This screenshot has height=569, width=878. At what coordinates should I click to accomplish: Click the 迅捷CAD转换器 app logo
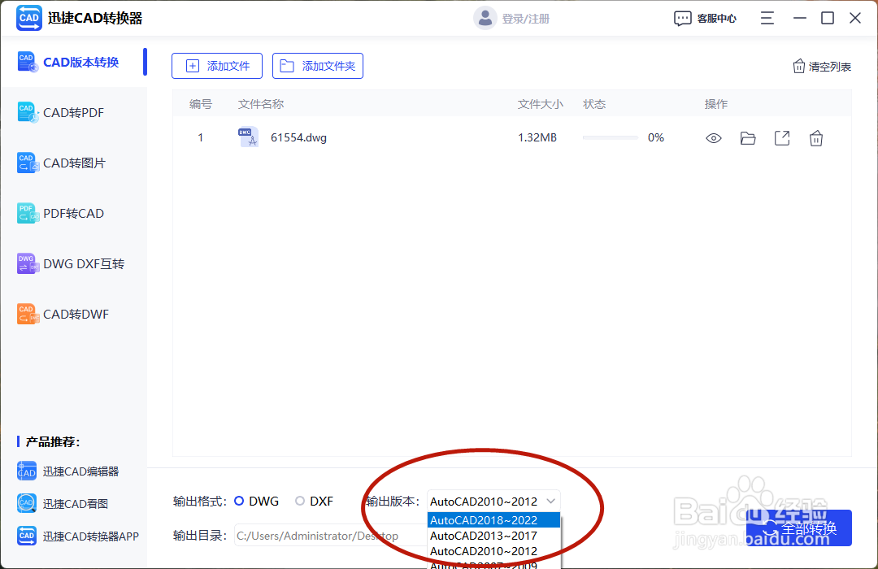pos(29,18)
